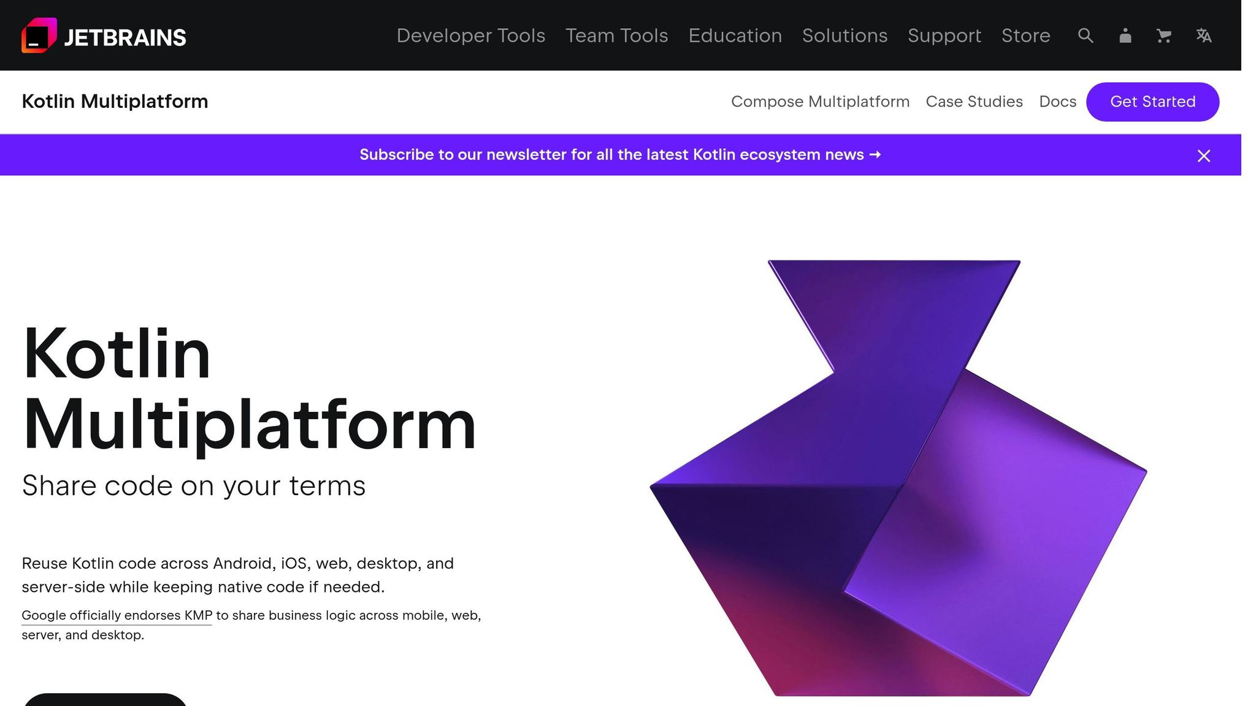Image resolution: width=1256 pixels, height=706 pixels.
Task: Go to Compose Multiplatform
Action: (x=821, y=102)
